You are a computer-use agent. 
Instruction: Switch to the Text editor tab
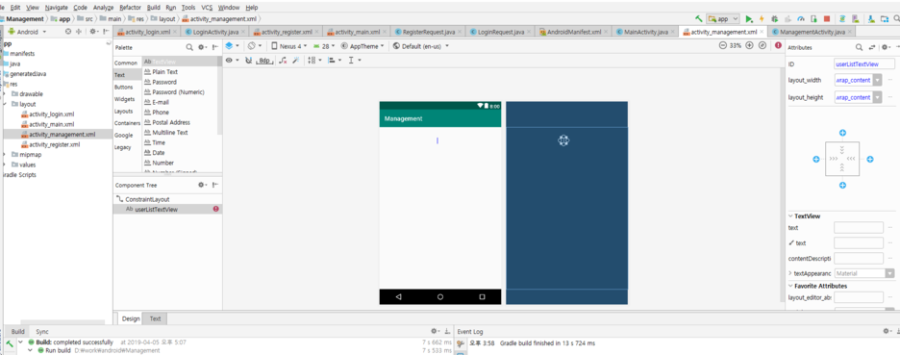pos(155,318)
